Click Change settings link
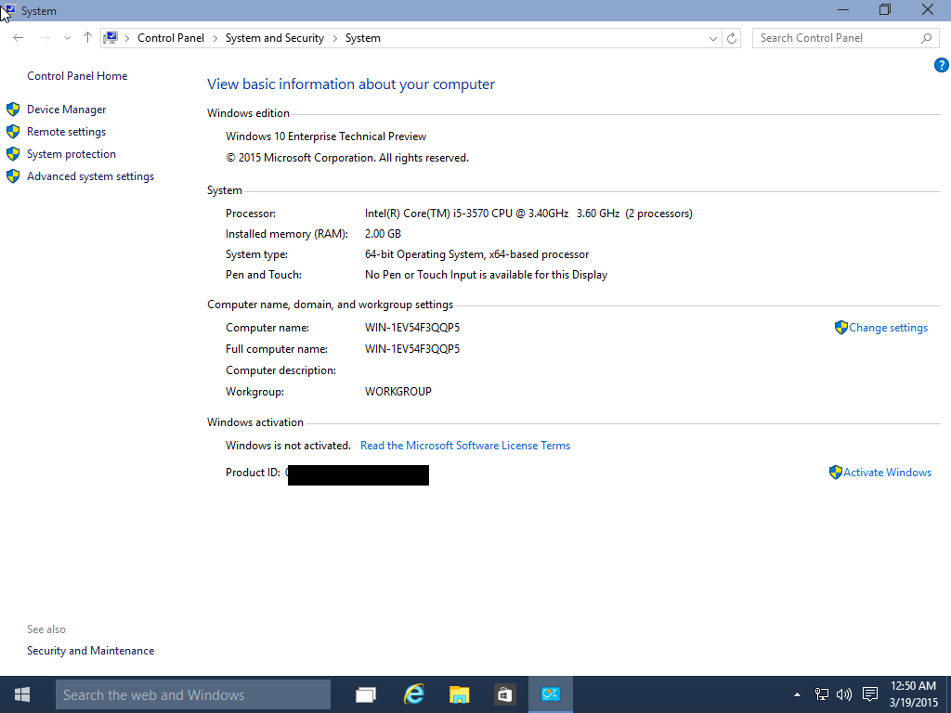 888,328
